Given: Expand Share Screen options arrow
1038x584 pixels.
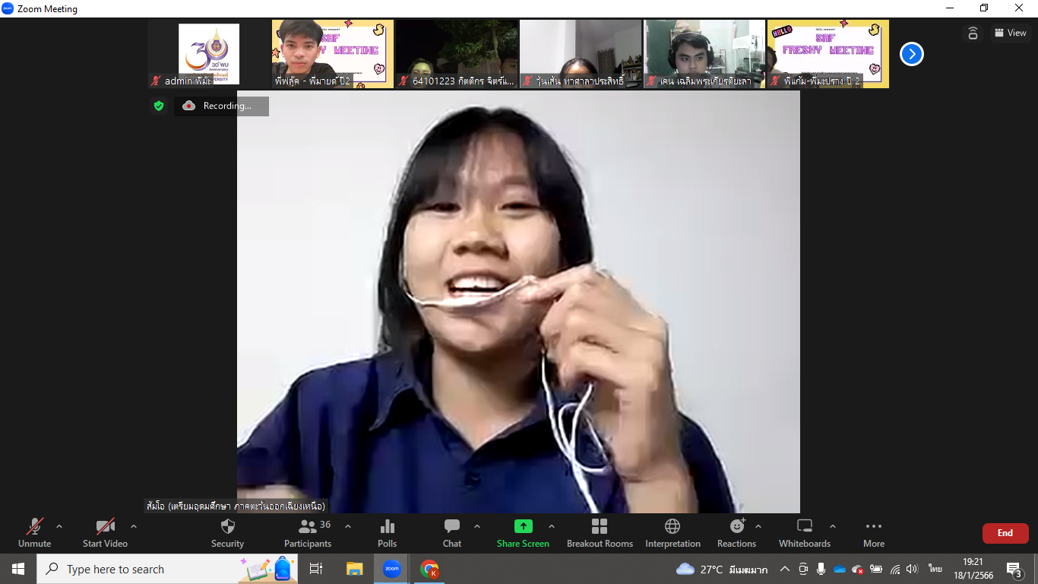Looking at the screenshot, I should pyautogui.click(x=552, y=526).
